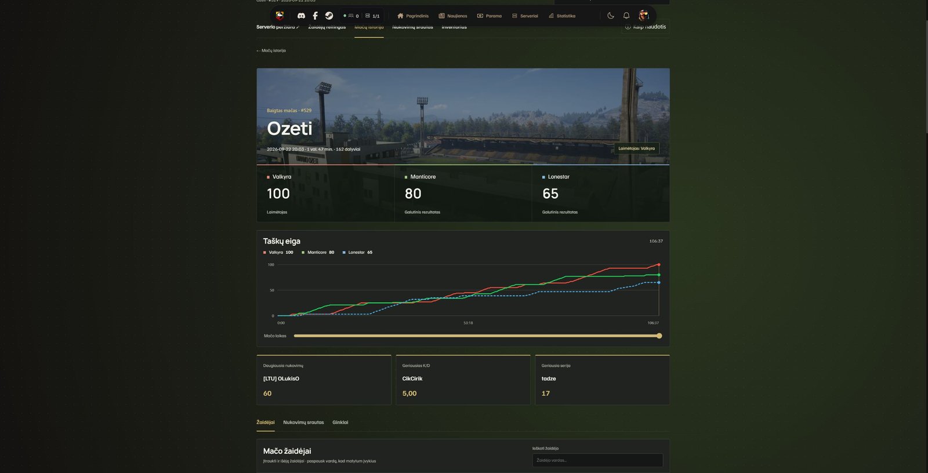928x473 pixels.
Task: Select the Lonestar team score card
Action: [x=601, y=194]
